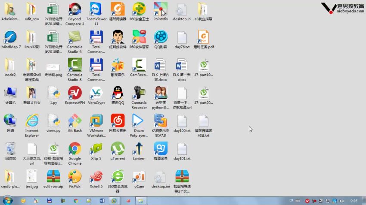Open Camtasia Recorder shortcut

pyautogui.click(x=139, y=98)
